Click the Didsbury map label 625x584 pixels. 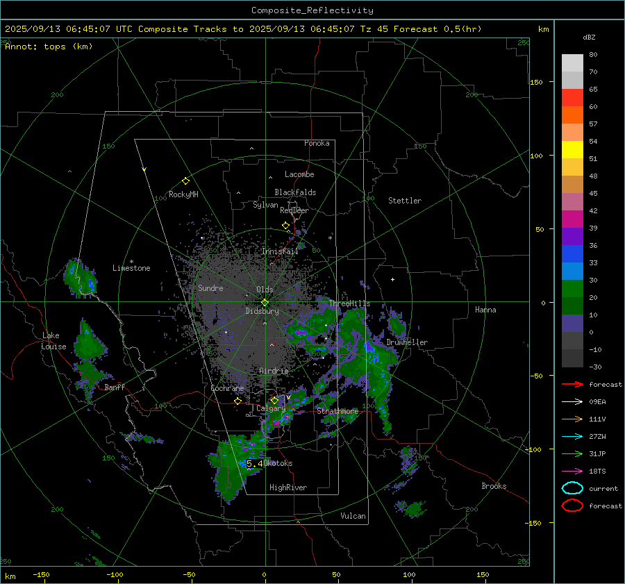(x=262, y=311)
